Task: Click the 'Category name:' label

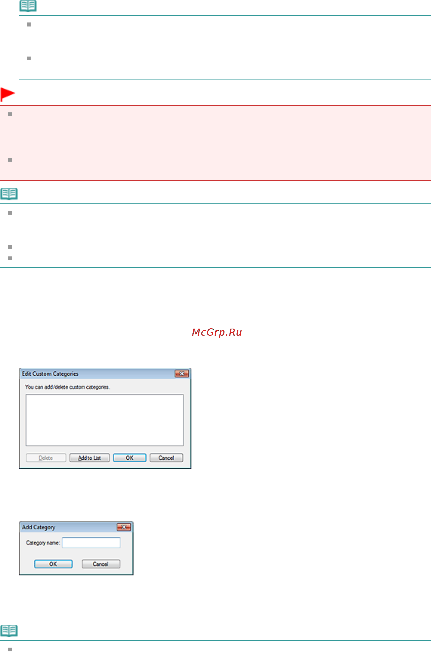Action: (43, 543)
